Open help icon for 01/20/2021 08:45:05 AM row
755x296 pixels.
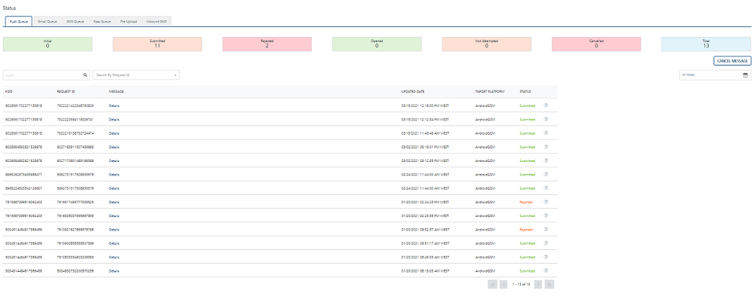(546, 257)
